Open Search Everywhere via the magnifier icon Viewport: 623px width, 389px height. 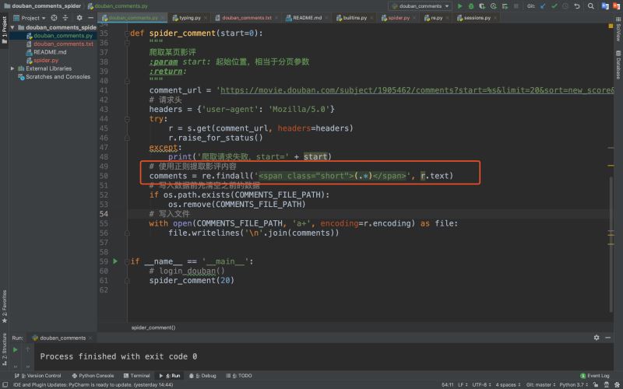point(591,6)
